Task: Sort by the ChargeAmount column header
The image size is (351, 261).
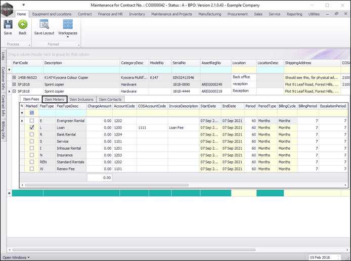Action: click(99, 106)
